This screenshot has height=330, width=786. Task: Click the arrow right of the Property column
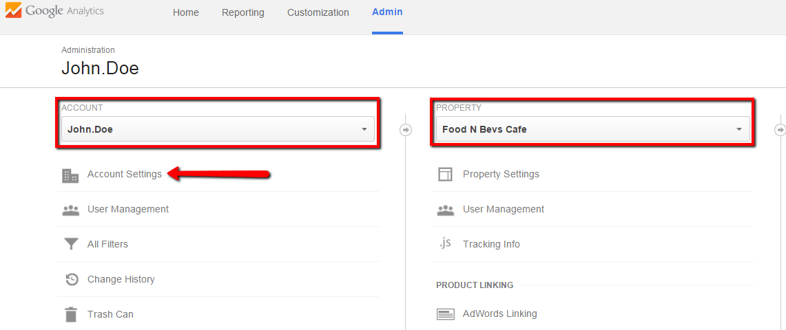tap(780, 129)
